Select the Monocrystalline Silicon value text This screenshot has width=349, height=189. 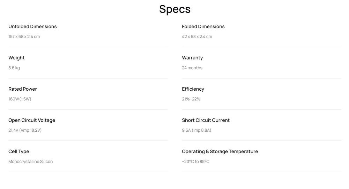tap(30, 162)
